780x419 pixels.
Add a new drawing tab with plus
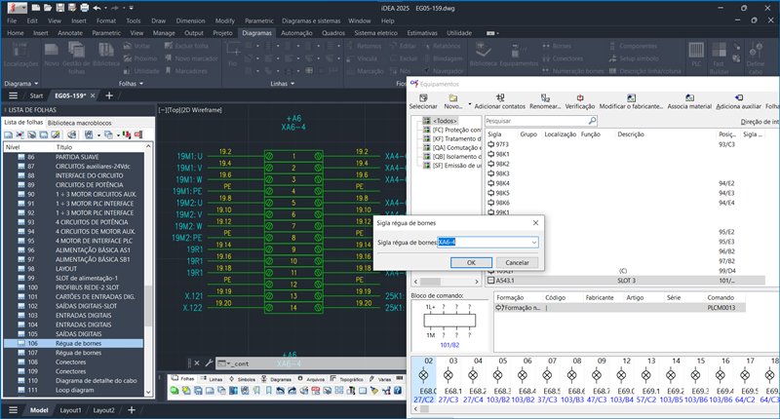tap(108, 96)
